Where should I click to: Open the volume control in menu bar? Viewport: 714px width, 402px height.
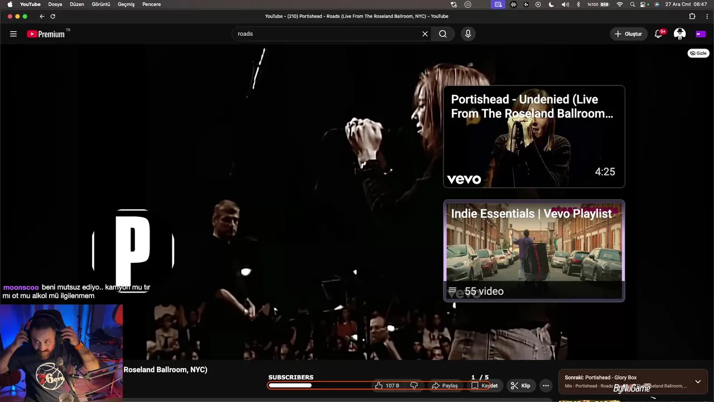pos(565,4)
